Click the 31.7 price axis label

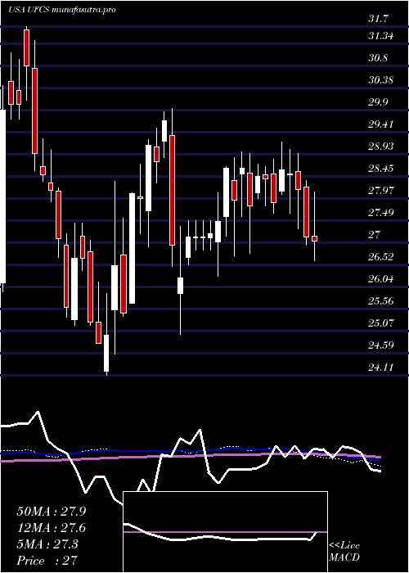click(x=379, y=18)
